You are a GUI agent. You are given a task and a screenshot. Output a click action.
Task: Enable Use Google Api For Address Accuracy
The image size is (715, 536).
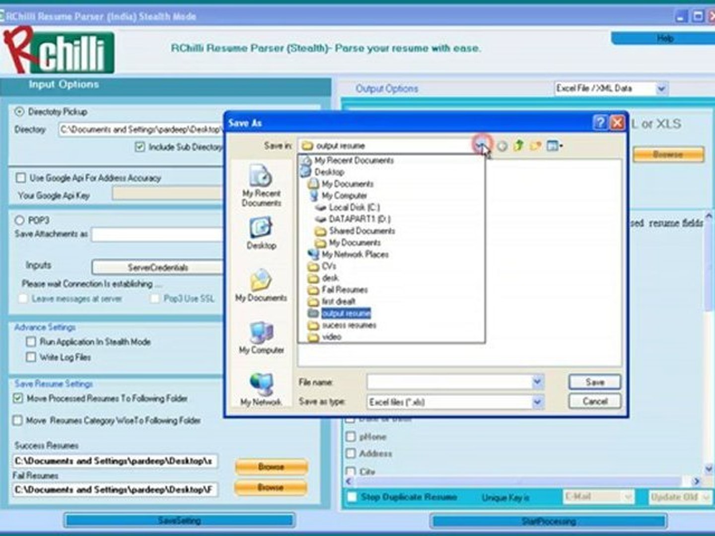click(21, 178)
